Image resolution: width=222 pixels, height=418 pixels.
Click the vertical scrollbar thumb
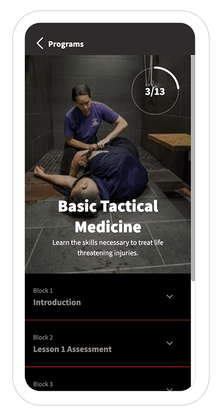(x=193, y=168)
